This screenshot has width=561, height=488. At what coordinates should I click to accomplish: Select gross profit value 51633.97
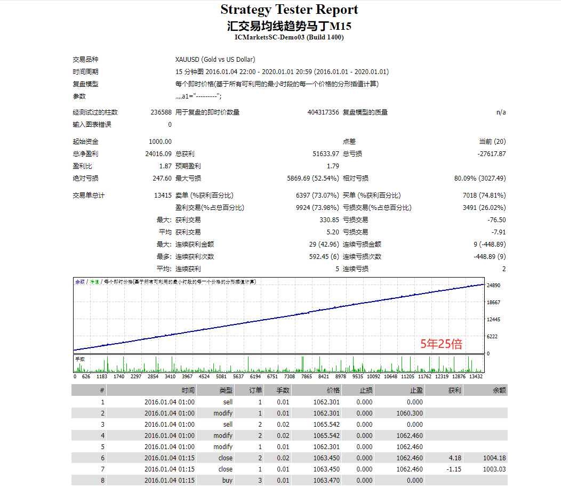pyautogui.click(x=326, y=154)
